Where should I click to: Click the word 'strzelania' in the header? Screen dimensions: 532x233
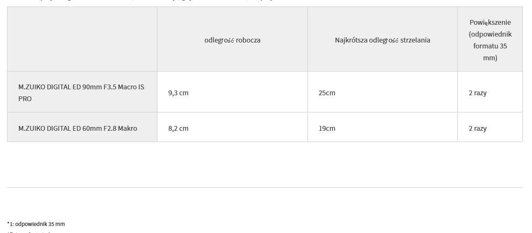[415, 40]
